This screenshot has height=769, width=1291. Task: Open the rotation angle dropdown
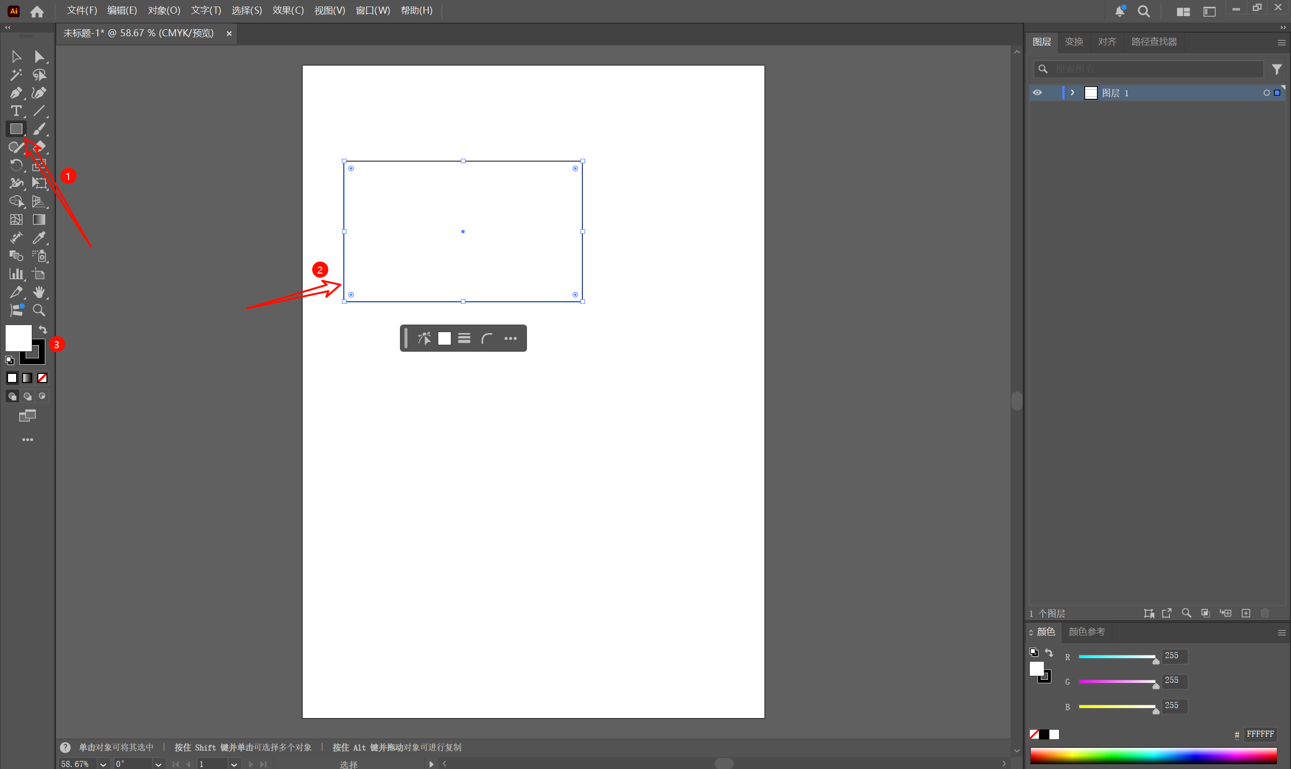tap(158, 764)
